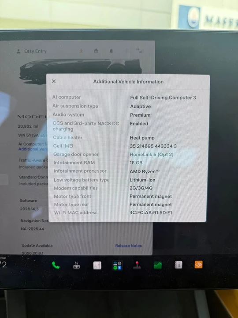
Task: Tap the software version '2026.14.3'
Action: (29, 208)
